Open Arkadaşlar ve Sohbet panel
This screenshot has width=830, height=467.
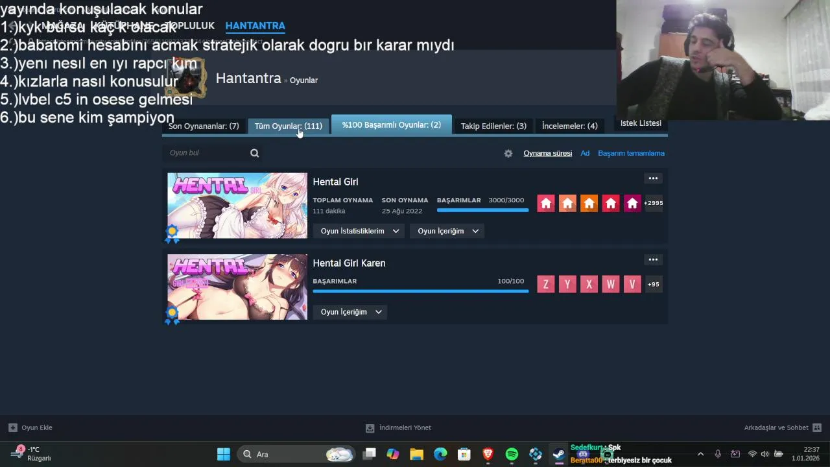pyautogui.click(x=783, y=428)
